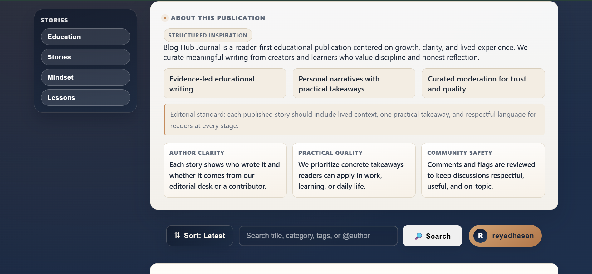Viewport: 592px width, 274px height.
Task: Open the Sort: Latest dropdown
Action: 200,236
